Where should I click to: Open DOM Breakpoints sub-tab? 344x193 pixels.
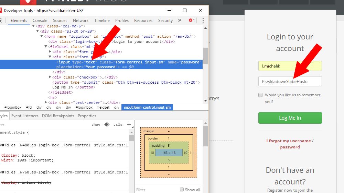(x=58, y=116)
